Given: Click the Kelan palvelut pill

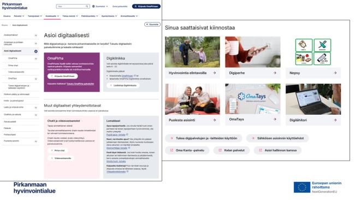Looking at the screenshot, I should [232, 150].
